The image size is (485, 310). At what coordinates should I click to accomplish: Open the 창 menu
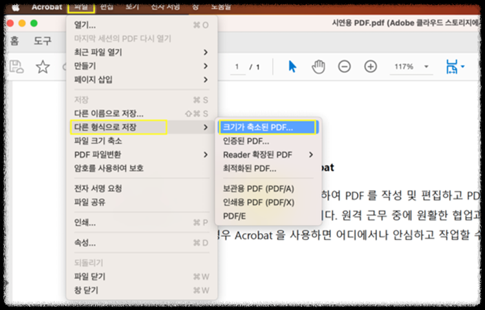[195, 7]
